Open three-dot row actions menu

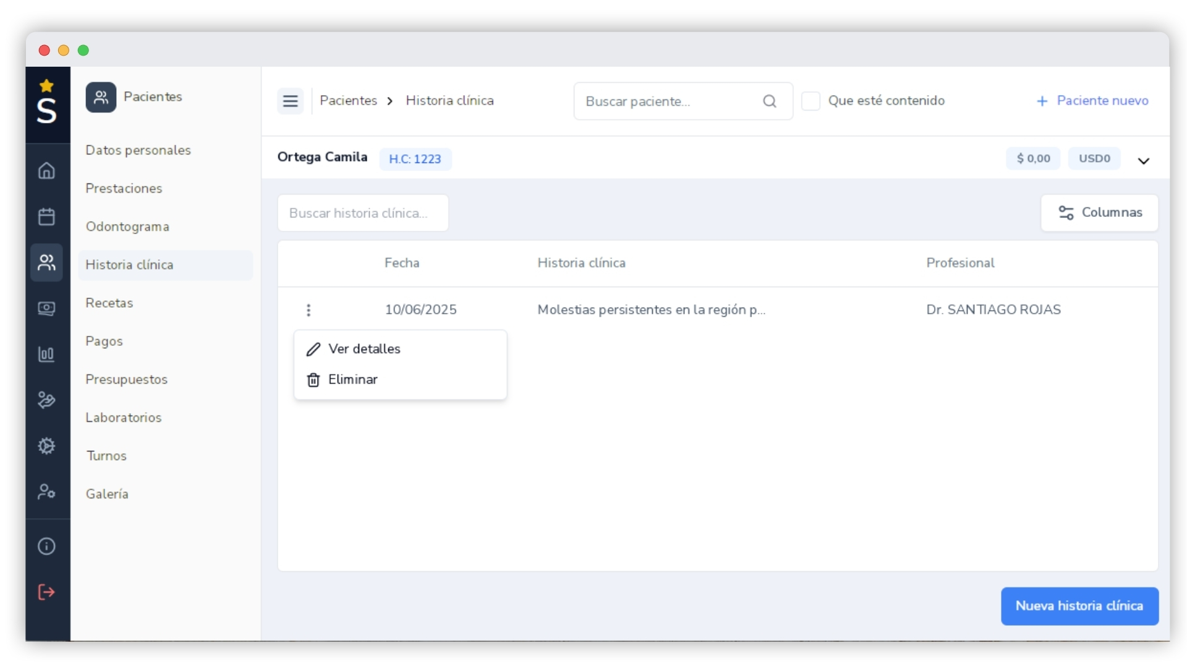[308, 310]
